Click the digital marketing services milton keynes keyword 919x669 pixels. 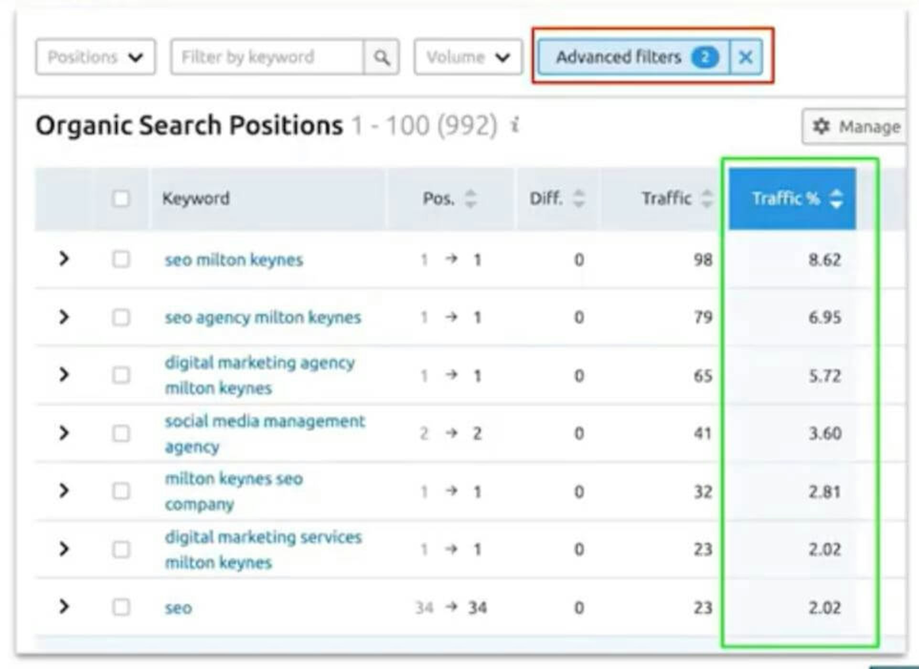coord(263,550)
